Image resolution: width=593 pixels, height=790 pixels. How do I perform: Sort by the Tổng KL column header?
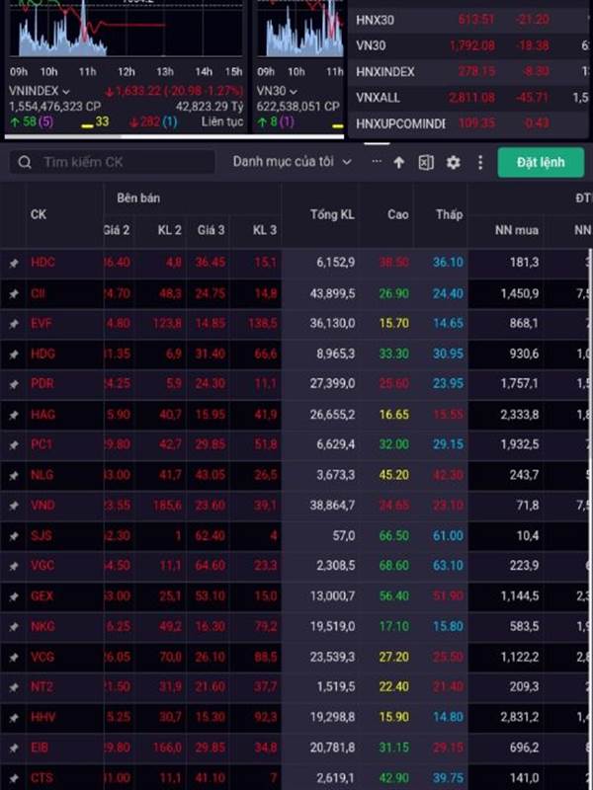pos(332,214)
